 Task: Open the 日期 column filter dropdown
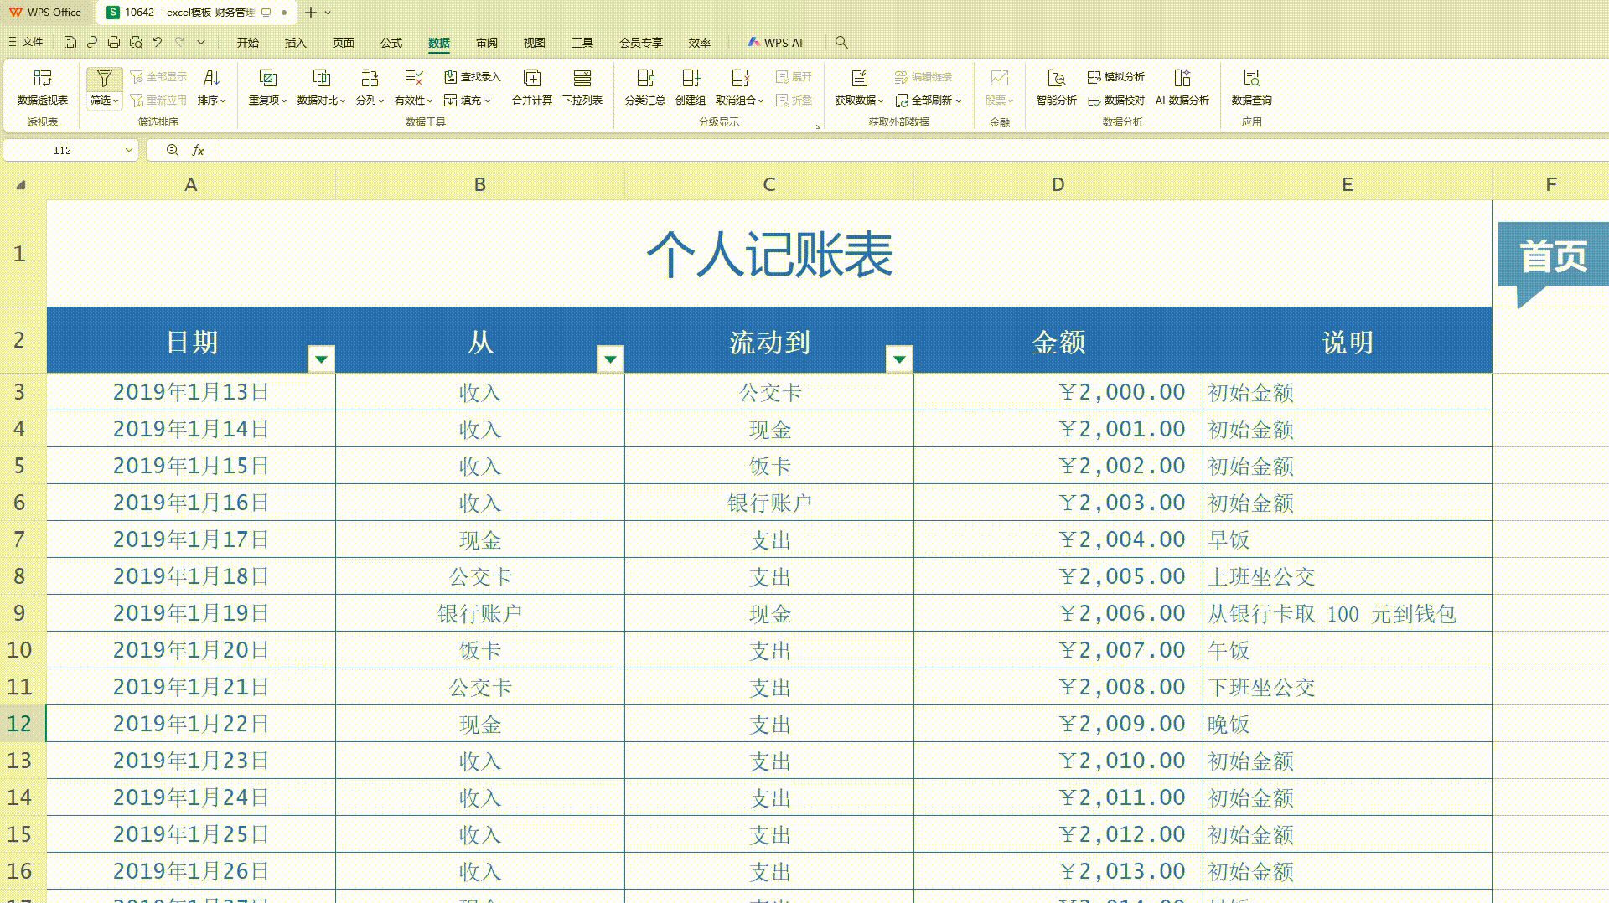321,359
